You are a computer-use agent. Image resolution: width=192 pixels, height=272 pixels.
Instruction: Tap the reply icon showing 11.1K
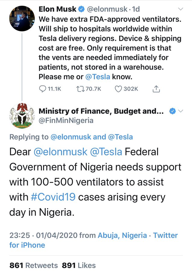pos(42,89)
